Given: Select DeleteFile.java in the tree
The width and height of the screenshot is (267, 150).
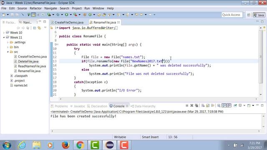Looking at the screenshot, I should [28, 61].
